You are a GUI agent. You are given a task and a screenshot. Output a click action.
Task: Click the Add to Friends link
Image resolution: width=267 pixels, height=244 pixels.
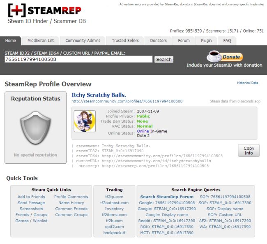31,197
